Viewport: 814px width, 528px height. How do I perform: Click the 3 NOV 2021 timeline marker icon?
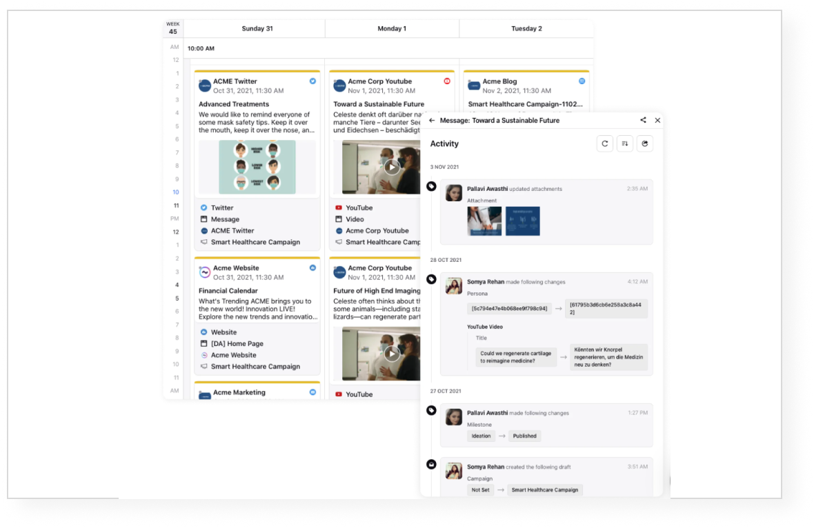click(431, 186)
